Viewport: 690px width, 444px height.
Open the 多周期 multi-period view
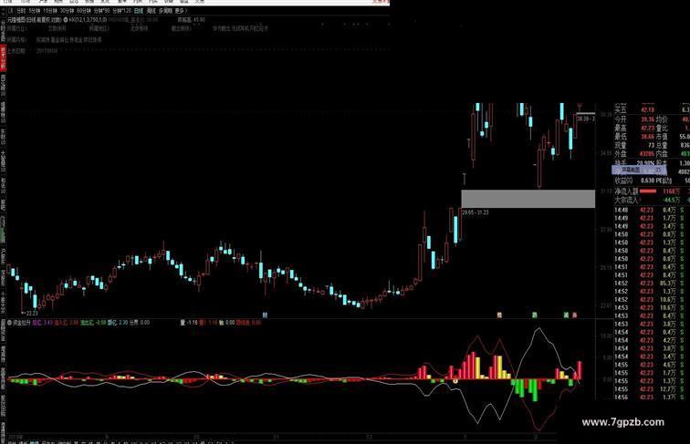tap(165, 11)
